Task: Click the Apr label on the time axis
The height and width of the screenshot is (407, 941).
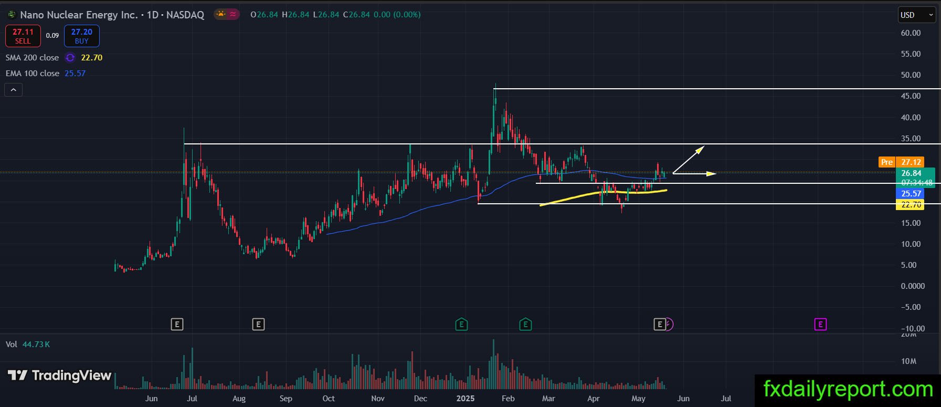Action: coord(594,399)
